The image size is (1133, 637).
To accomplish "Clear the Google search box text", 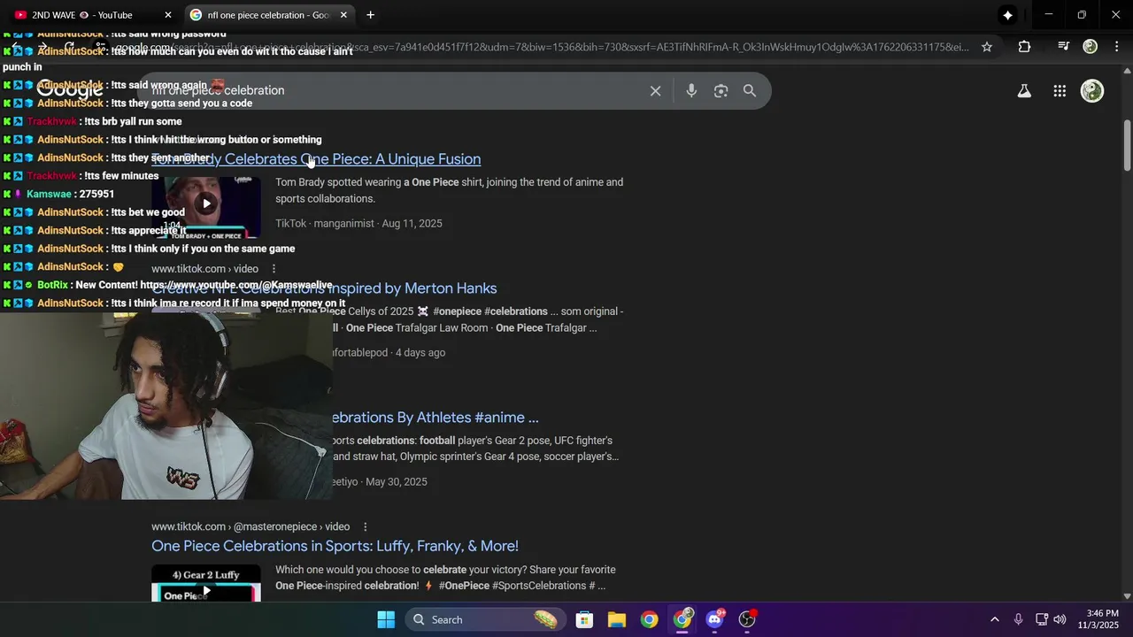I will pyautogui.click(x=655, y=90).
